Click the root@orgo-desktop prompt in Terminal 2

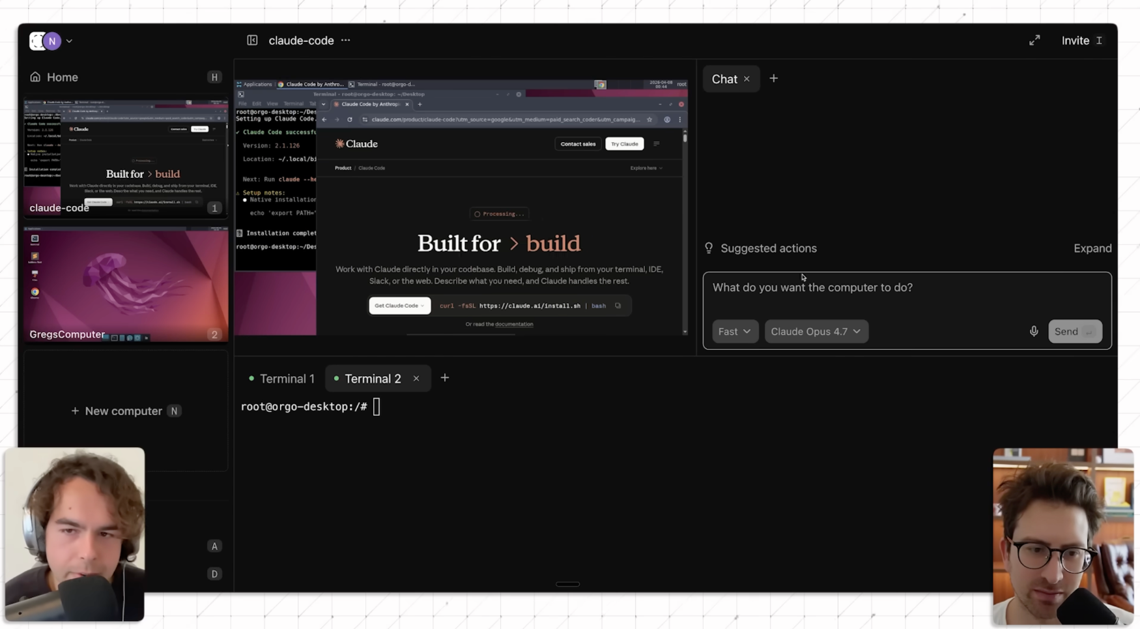point(304,407)
